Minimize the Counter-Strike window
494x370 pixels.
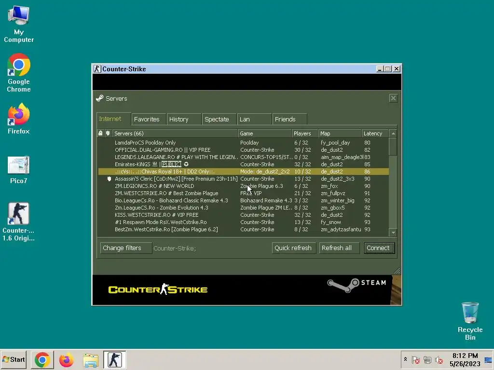tap(380, 69)
